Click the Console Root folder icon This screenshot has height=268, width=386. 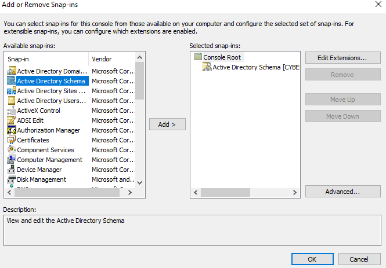click(198, 57)
